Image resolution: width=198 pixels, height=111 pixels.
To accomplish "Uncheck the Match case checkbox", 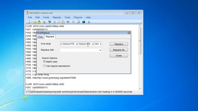I will click(x=44, y=62).
